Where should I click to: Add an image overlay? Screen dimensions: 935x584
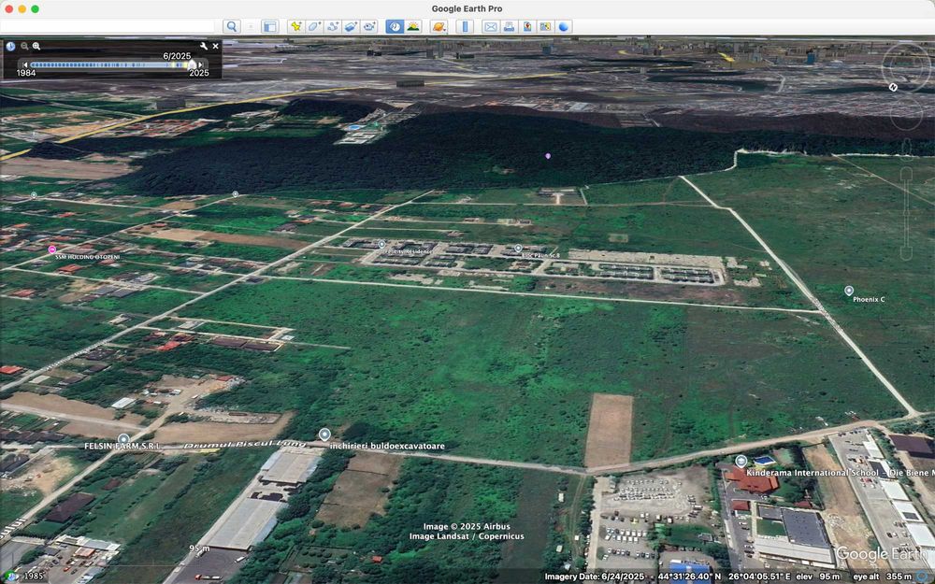tap(351, 26)
